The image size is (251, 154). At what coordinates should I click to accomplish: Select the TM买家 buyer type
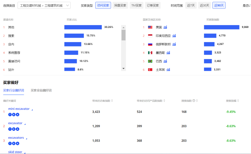click(x=136, y=5)
